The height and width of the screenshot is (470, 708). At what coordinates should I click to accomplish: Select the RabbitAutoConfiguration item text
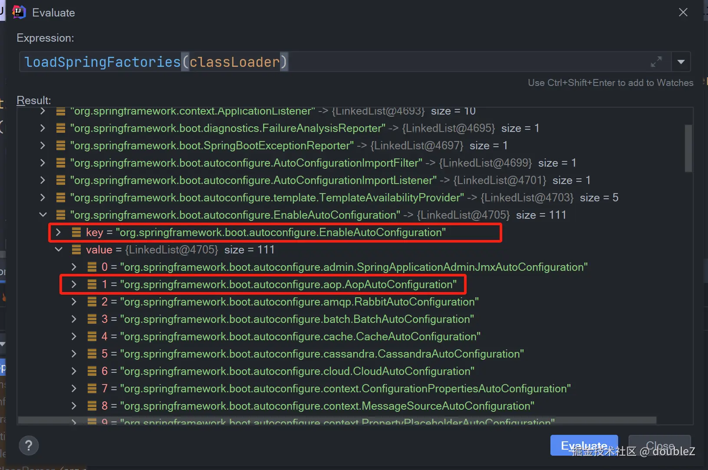[x=290, y=302]
